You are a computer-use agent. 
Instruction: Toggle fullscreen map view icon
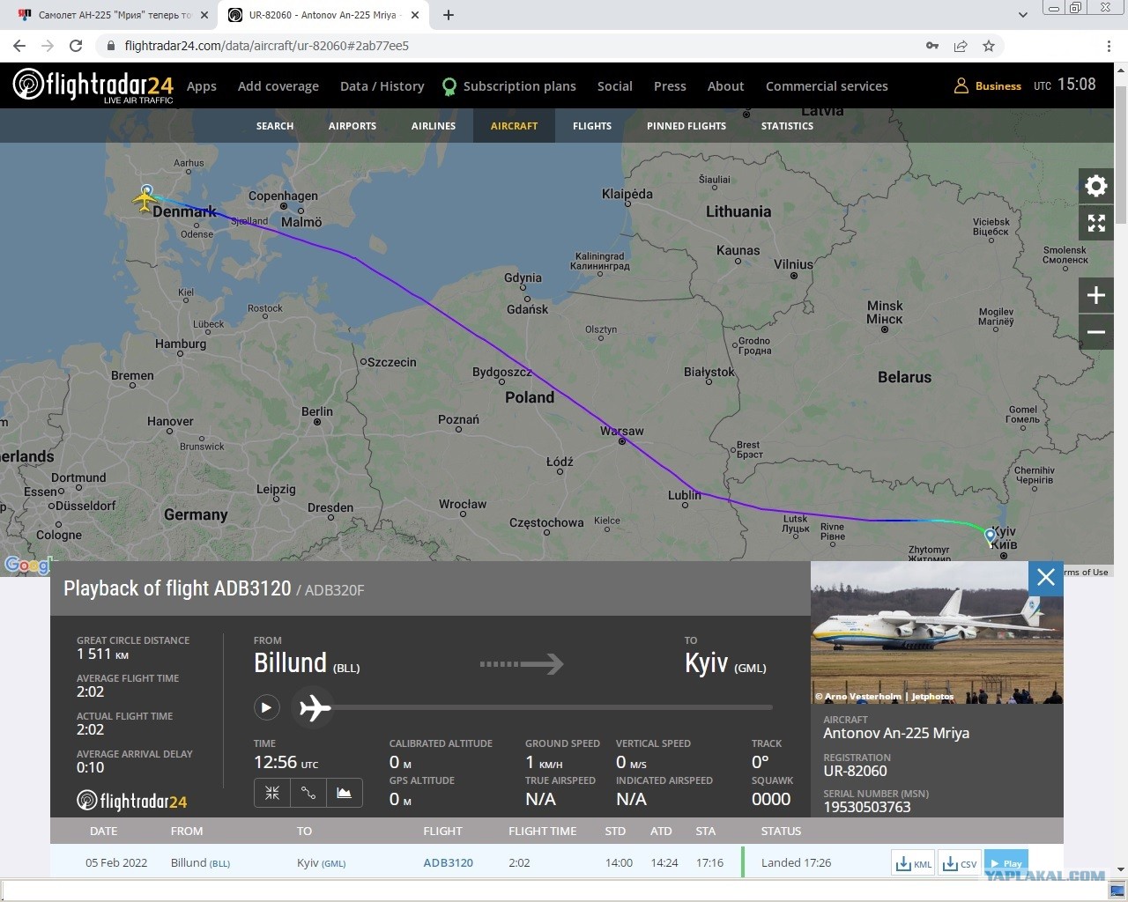click(x=1096, y=223)
